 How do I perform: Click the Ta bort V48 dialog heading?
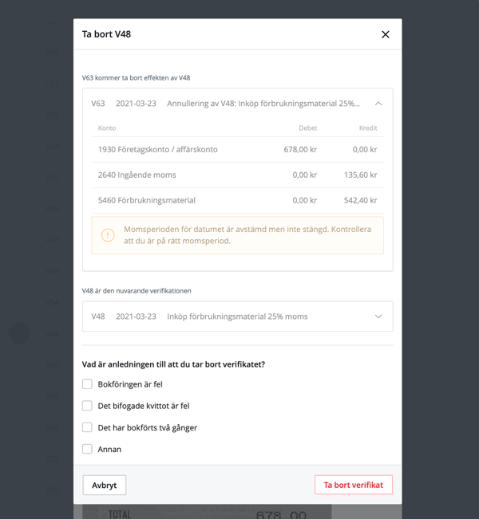pos(107,34)
